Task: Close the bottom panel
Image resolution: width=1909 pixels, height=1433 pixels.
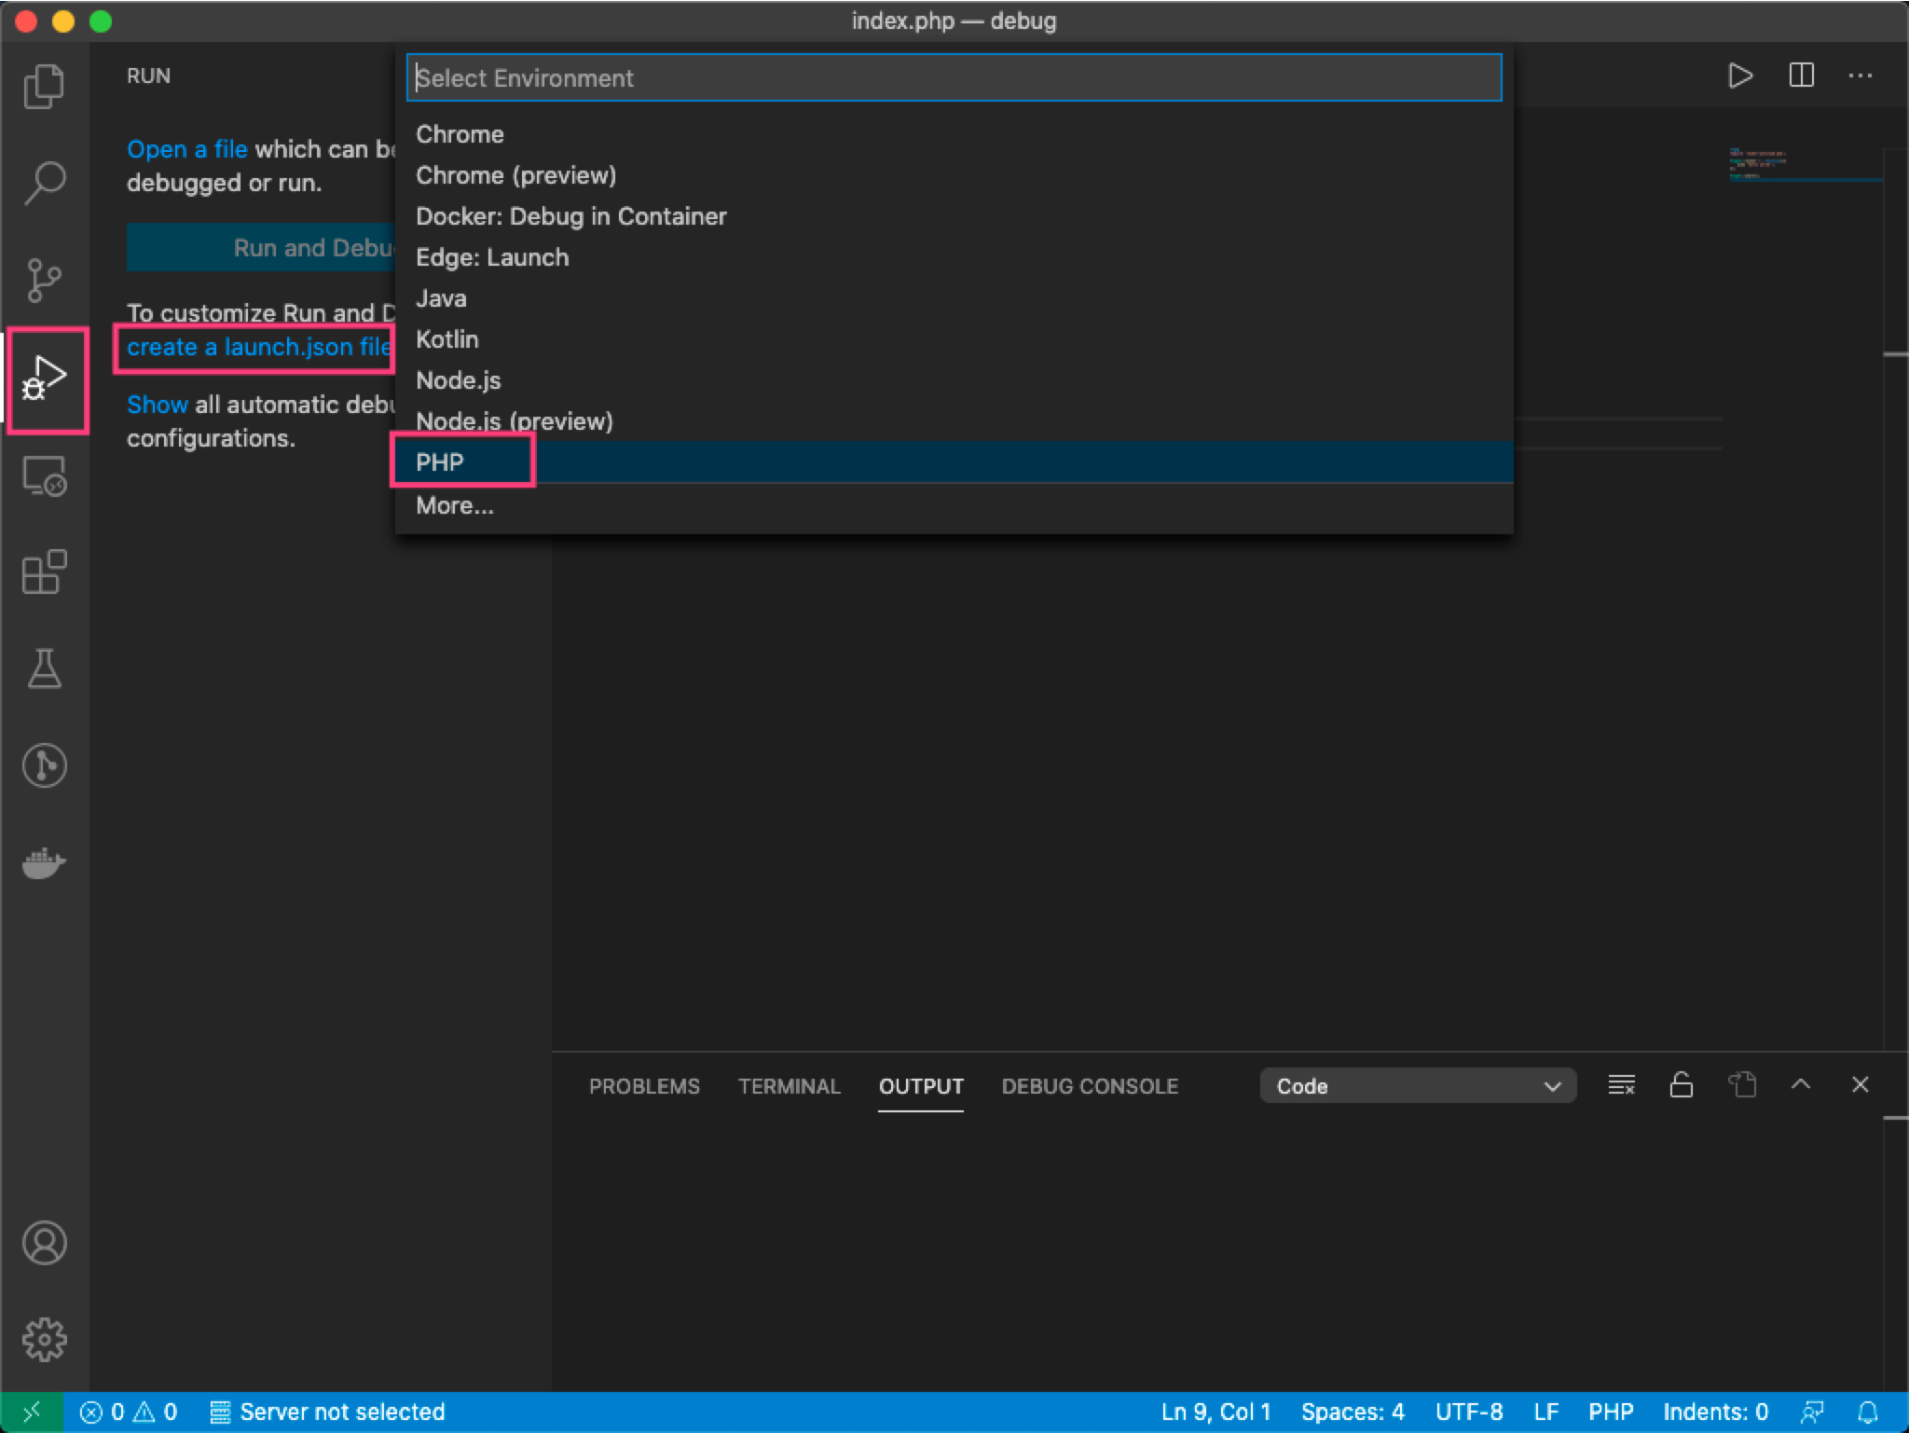Action: [x=1861, y=1084]
